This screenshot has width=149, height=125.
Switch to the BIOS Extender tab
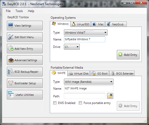click(122, 74)
